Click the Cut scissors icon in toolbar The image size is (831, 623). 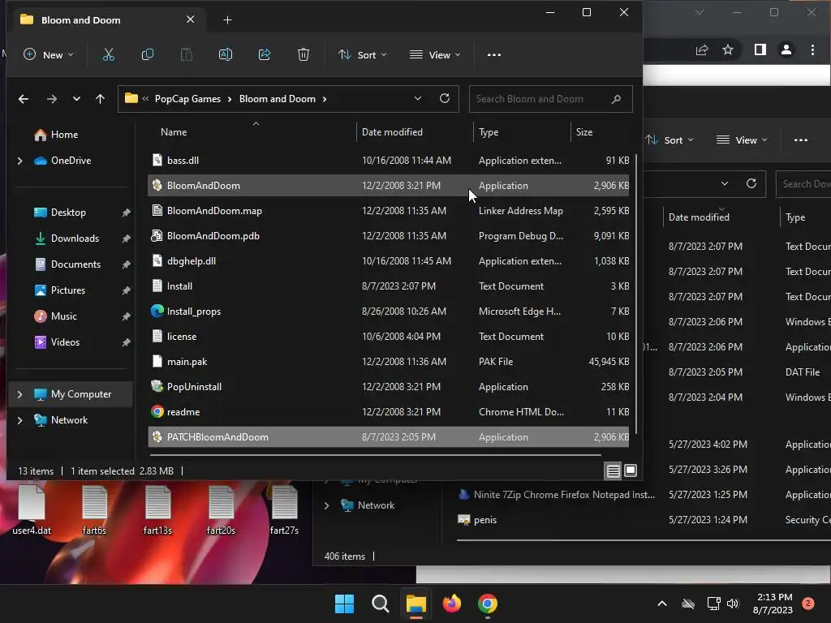coord(109,54)
